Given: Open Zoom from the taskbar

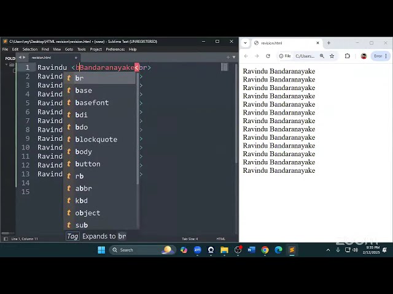Looking at the screenshot, I should (197, 250).
